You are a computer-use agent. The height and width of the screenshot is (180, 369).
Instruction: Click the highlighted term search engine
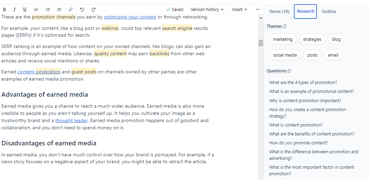coord(177,28)
